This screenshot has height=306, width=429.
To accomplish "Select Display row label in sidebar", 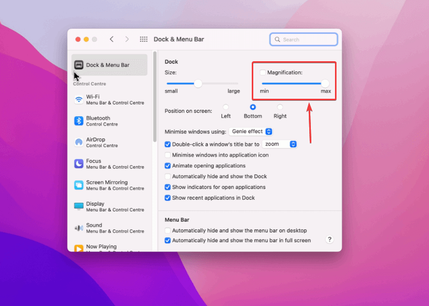I will tap(95, 204).
